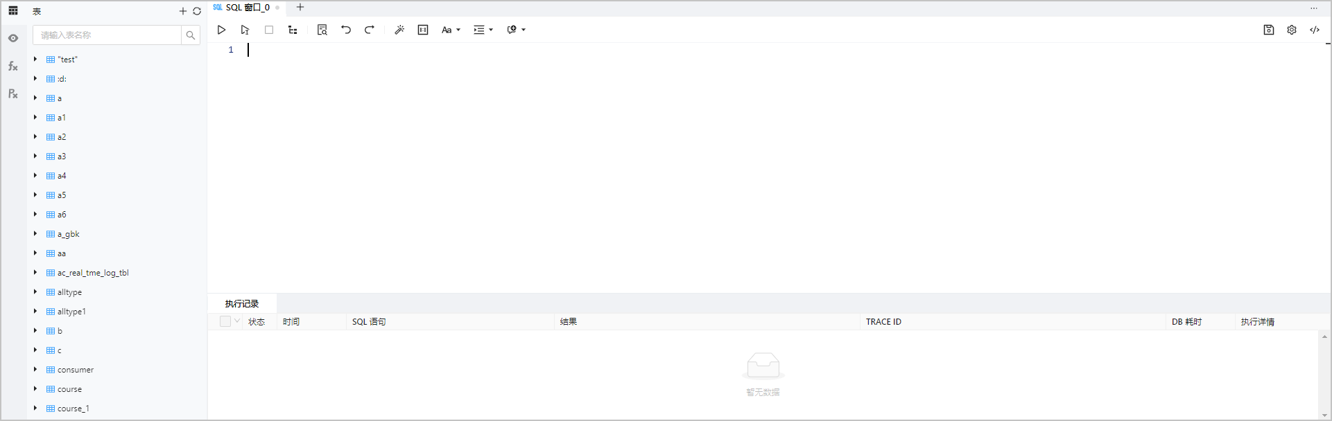Open the Aa letter case dropdown
Image resolution: width=1332 pixels, height=421 pixels.
point(451,30)
